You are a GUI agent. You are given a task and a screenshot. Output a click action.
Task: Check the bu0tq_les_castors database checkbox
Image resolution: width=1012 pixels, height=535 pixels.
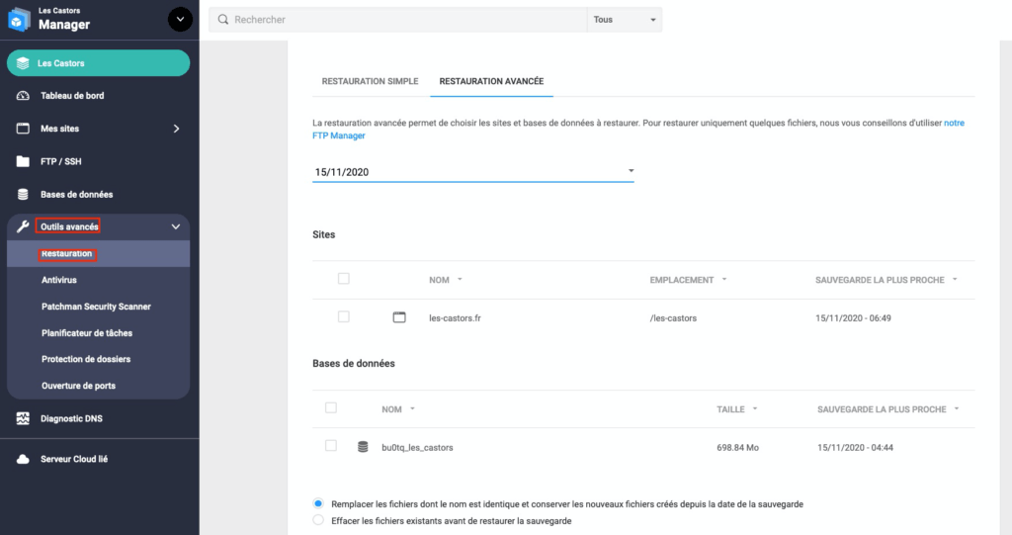click(x=331, y=446)
